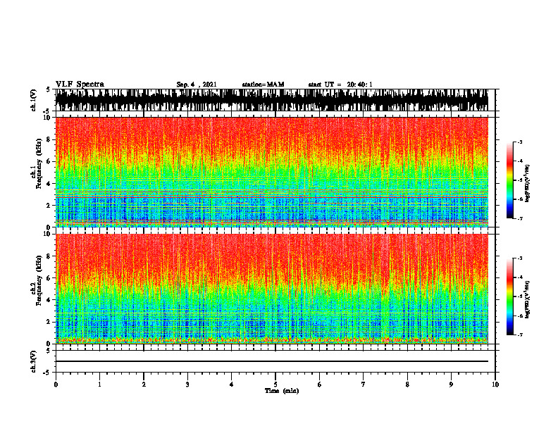Screen dimensions: 558x431
Task: Click the "-7" label on ch.1 colorbar
Action: 520,218
